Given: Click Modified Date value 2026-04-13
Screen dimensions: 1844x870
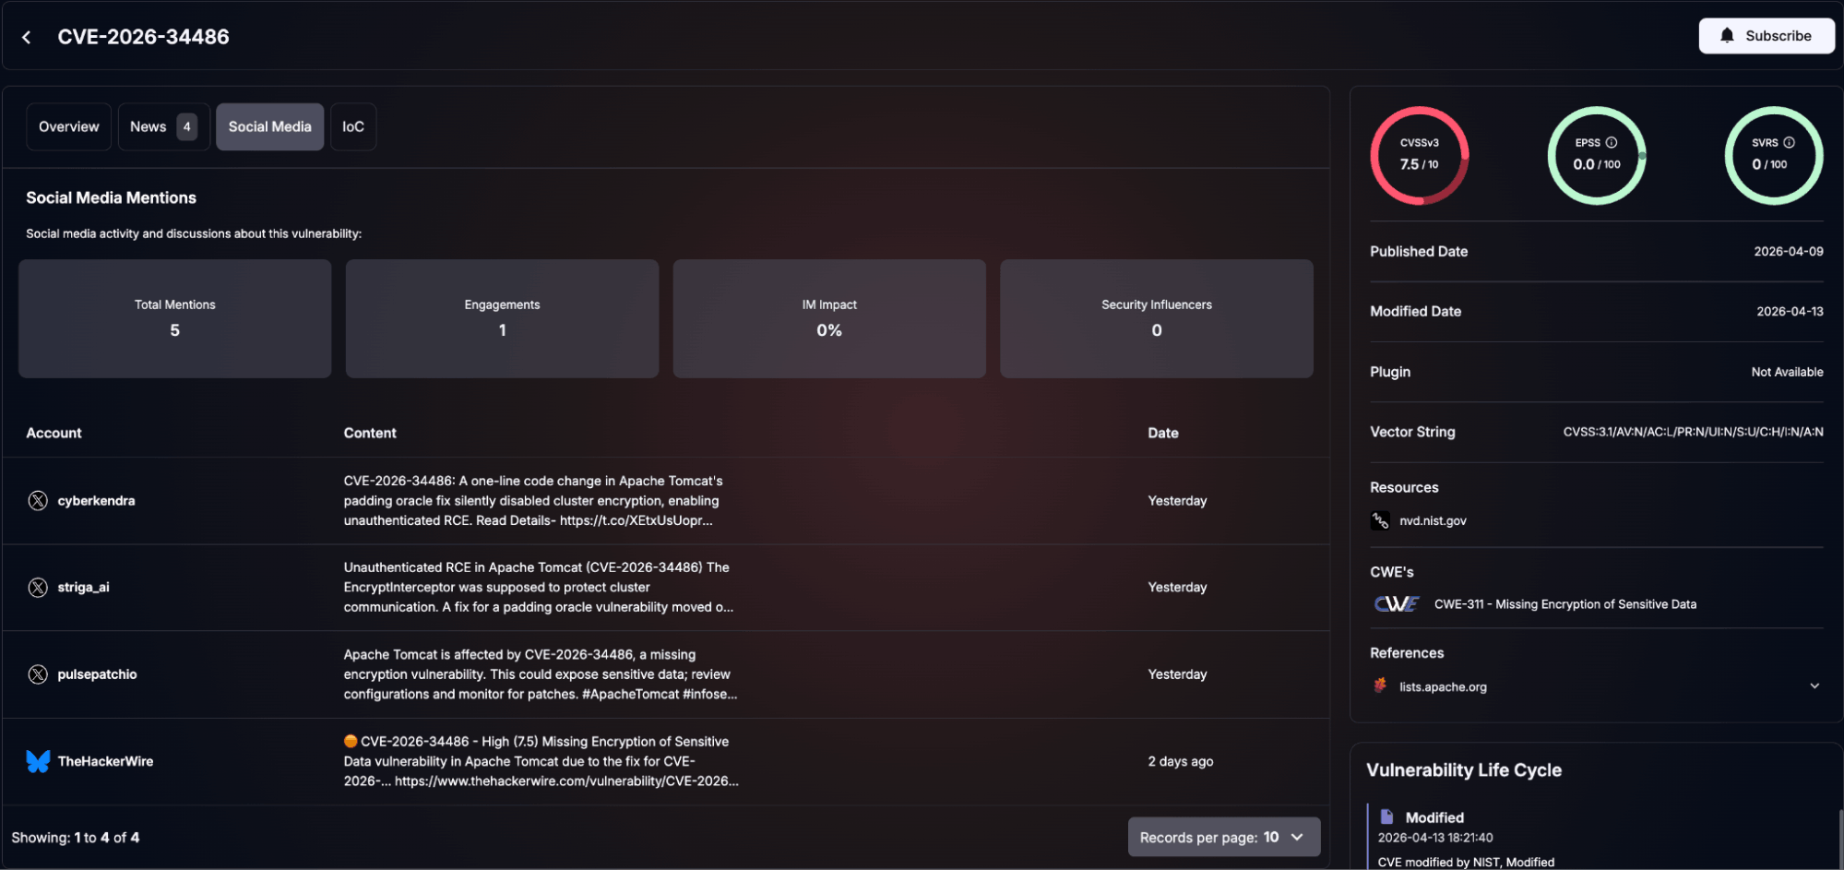Looking at the screenshot, I should (1790, 311).
